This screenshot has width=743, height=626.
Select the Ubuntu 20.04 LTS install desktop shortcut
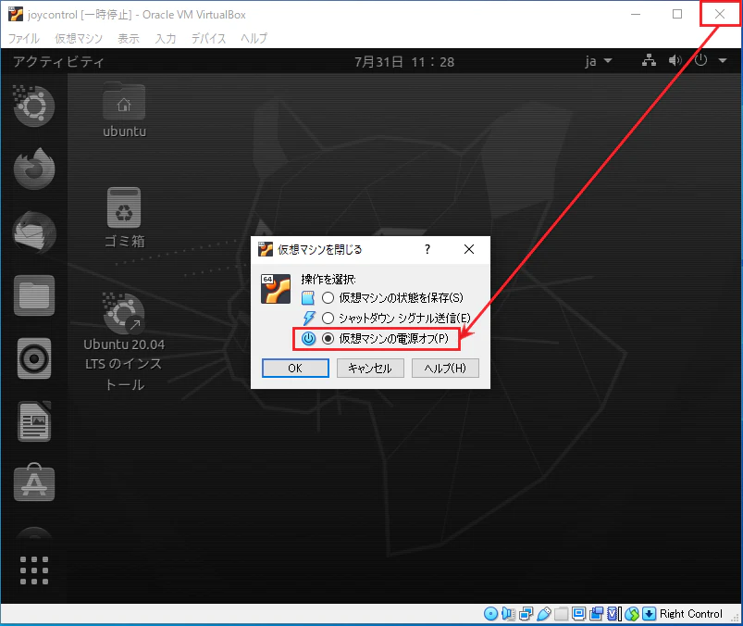click(124, 342)
